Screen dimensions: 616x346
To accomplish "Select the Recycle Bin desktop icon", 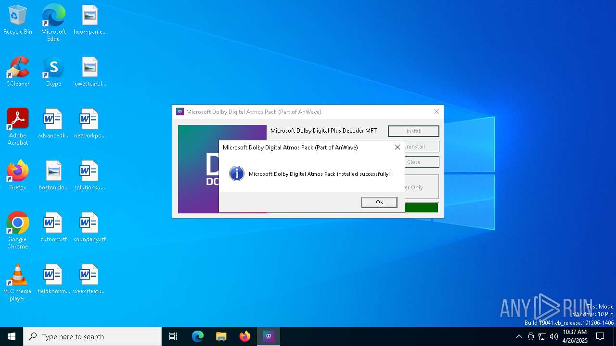I will (18, 20).
